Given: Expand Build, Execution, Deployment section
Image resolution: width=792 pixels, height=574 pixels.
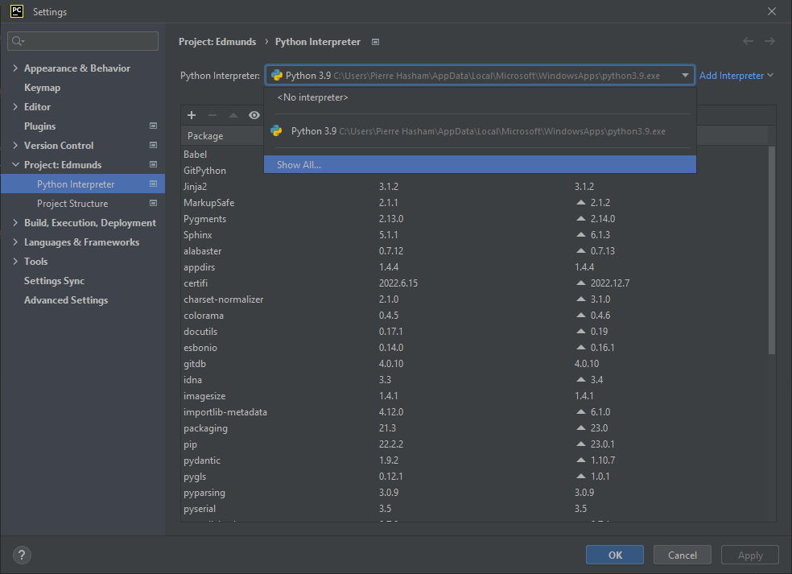Looking at the screenshot, I should [x=15, y=223].
